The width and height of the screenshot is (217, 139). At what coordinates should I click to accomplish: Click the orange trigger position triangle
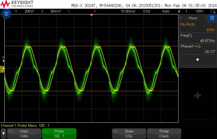(x=92, y=15)
